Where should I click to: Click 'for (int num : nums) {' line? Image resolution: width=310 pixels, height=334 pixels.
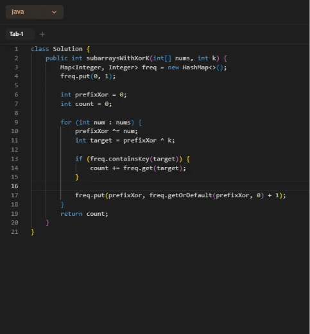coord(101,123)
